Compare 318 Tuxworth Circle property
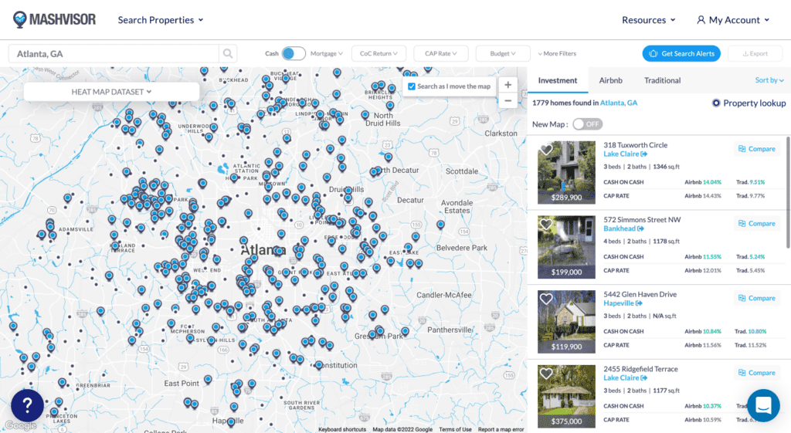The width and height of the screenshot is (791, 433). [x=757, y=149]
